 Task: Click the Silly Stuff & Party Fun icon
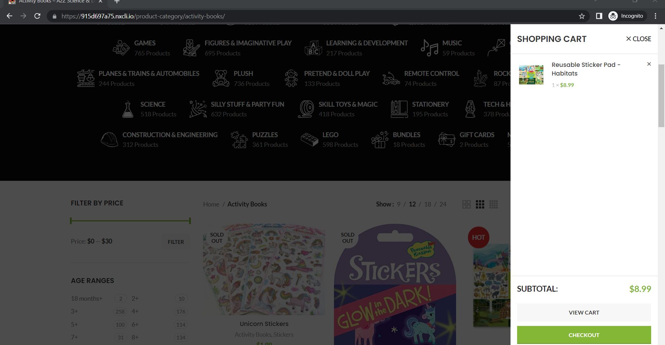point(198,109)
